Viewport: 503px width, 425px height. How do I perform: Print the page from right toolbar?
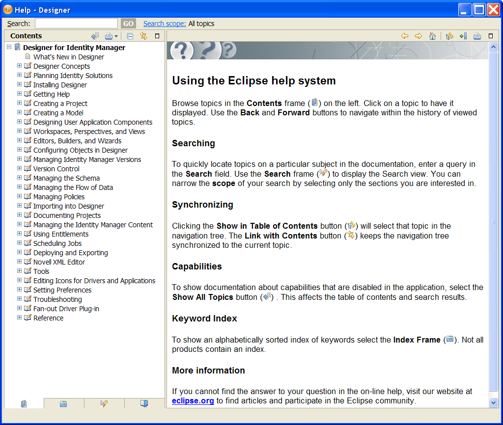(477, 36)
